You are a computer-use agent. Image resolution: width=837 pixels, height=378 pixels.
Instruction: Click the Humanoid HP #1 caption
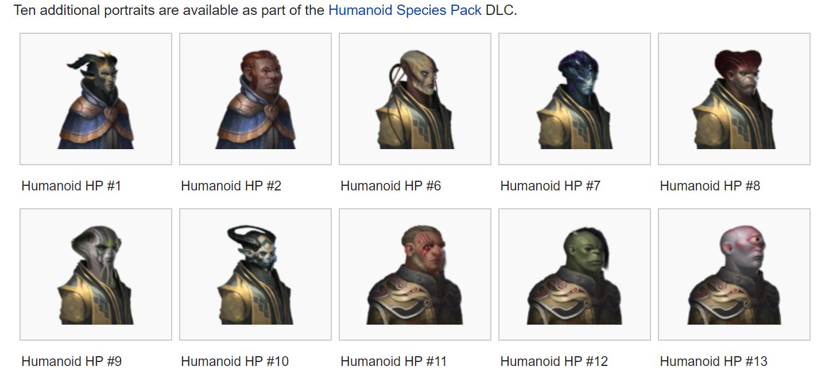[x=71, y=186]
